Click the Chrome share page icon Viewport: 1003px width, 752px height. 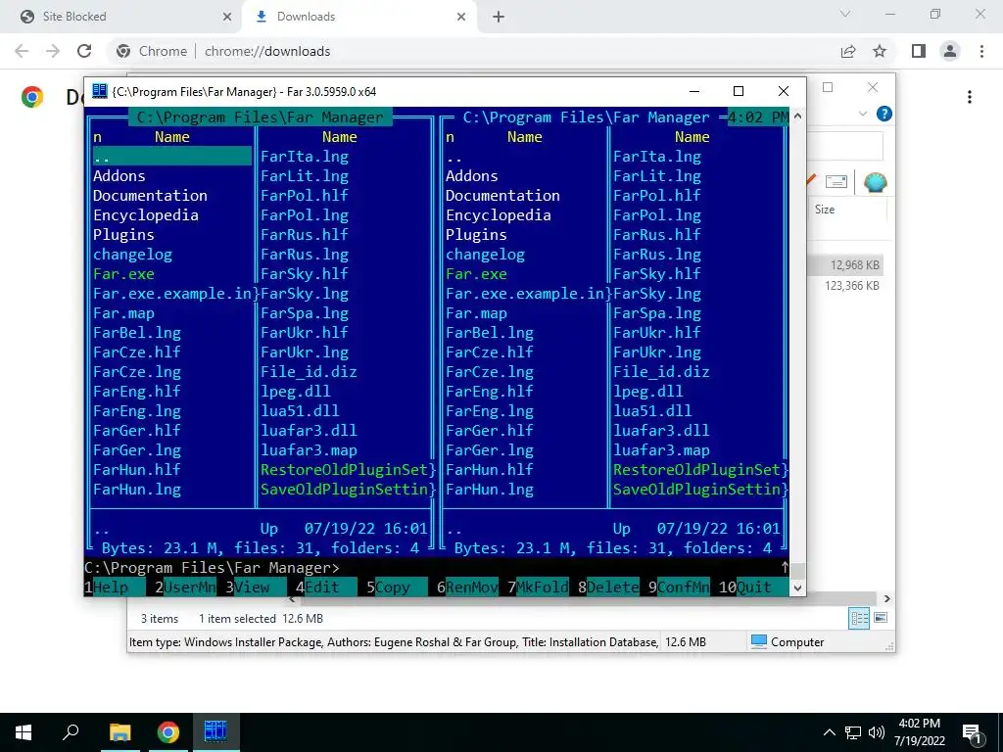point(848,51)
